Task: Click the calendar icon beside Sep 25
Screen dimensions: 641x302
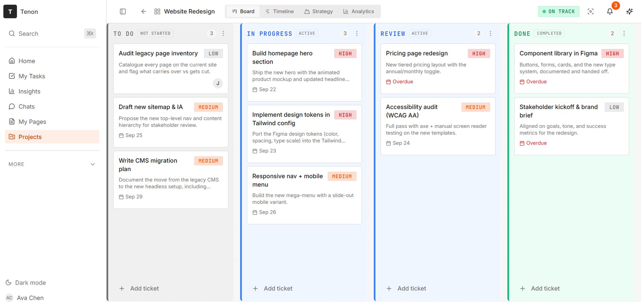Action: [121, 135]
